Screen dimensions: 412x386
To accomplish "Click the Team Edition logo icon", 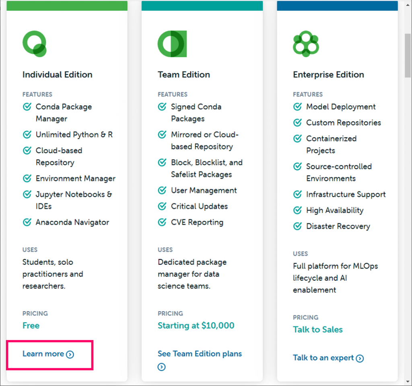I will click(172, 43).
